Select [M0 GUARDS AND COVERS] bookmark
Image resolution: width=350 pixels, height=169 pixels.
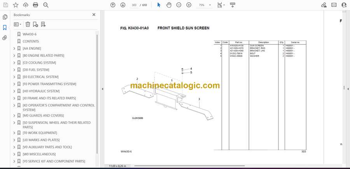pos(43,115)
